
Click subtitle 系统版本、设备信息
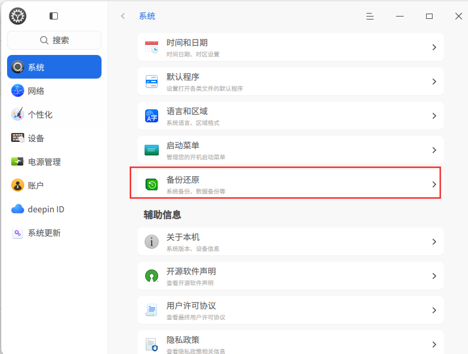(x=193, y=249)
